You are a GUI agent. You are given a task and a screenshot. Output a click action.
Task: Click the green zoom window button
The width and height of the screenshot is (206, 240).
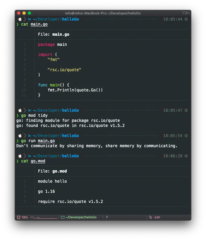tap(29, 13)
